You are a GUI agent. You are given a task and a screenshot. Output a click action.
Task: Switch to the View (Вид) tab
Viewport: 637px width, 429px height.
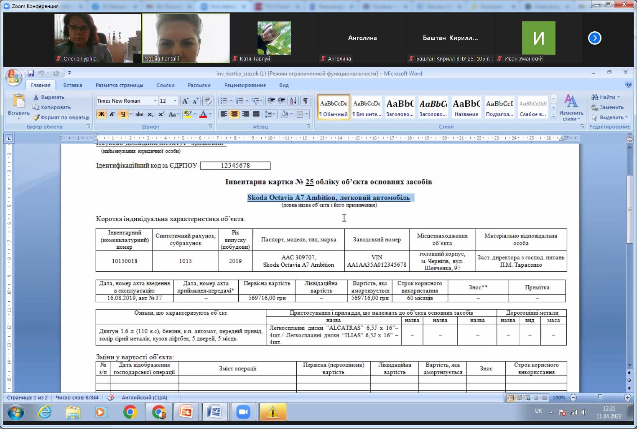(284, 85)
